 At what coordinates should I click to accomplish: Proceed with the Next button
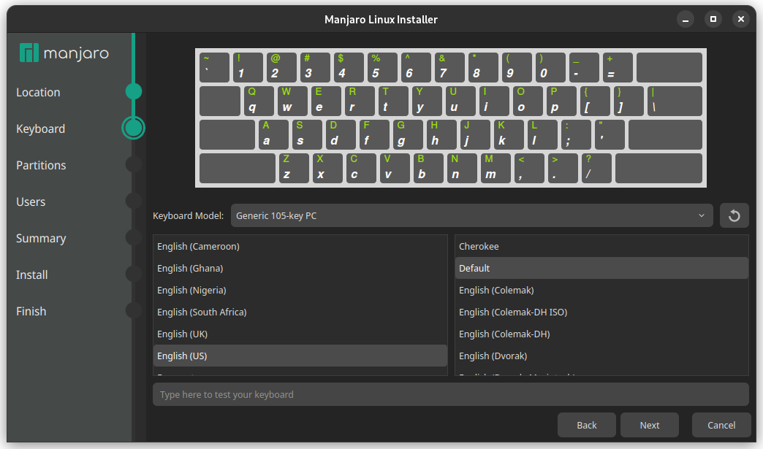tap(650, 425)
